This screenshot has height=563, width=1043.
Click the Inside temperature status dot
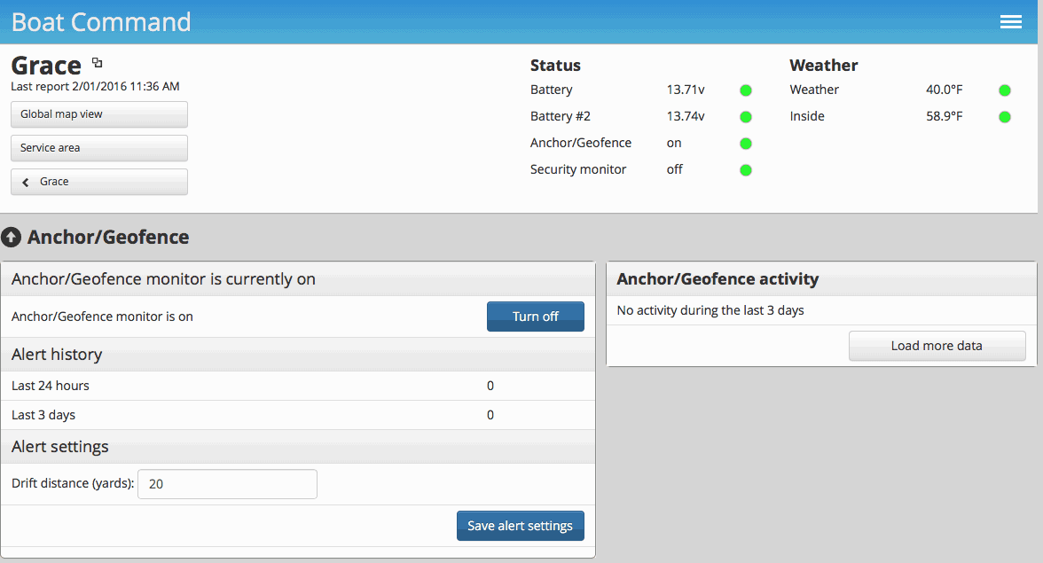tap(1004, 116)
